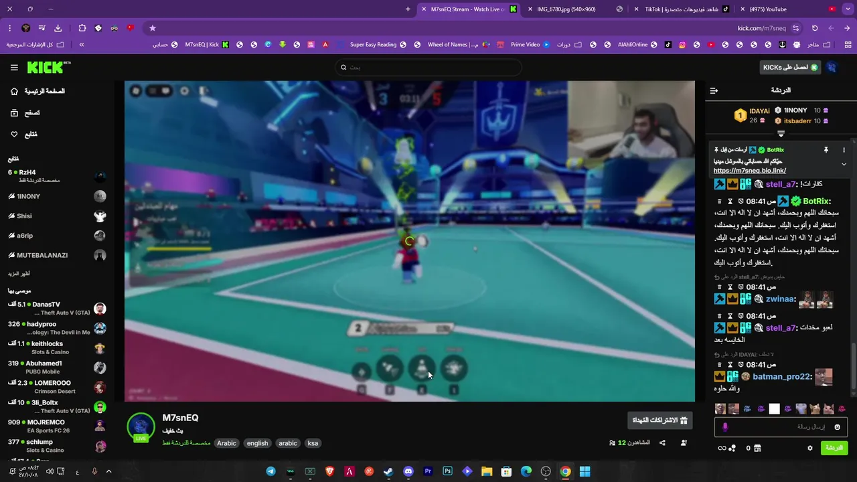Open Super Easy Reading bookmark

click(378, 45)
